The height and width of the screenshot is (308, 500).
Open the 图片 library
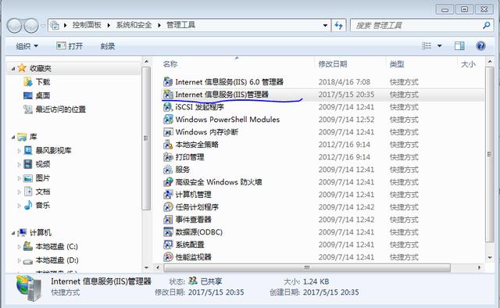tap(37, 178)
